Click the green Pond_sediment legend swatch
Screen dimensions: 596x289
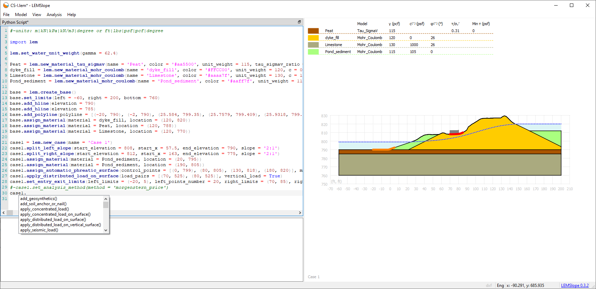point(313,52)
